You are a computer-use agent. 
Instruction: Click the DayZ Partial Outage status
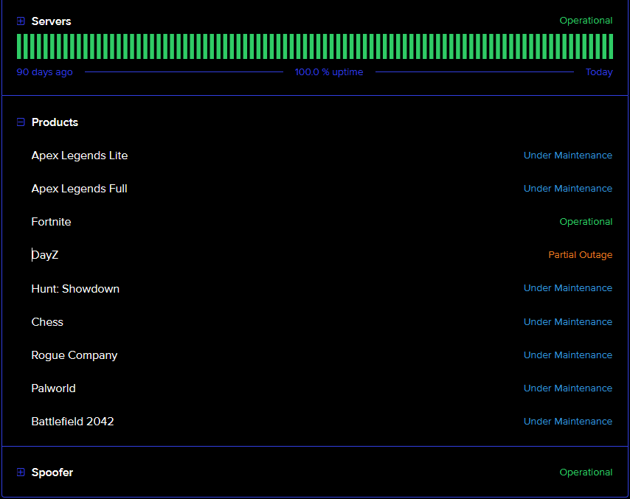click(580, 255)
